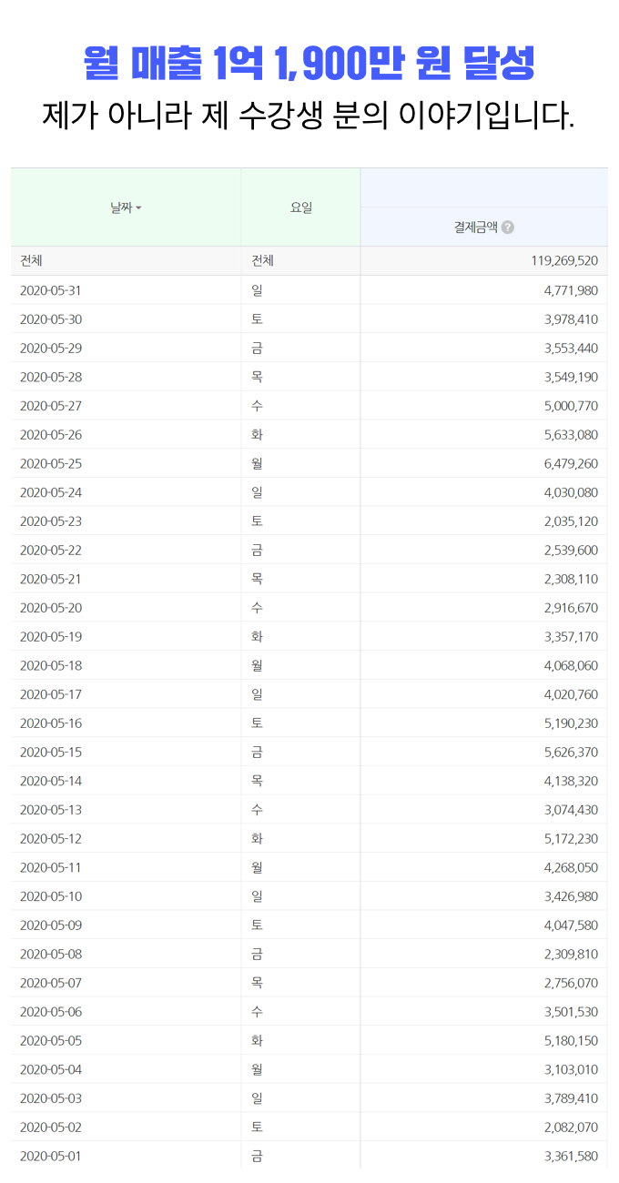
Task: Click the headline 월 매출 1억 1,900만 원 달성
Action: click(309, 63)
